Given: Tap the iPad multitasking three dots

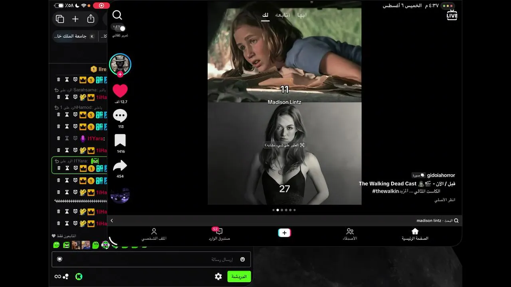Looking at the screenshot, I should [448, 6].
